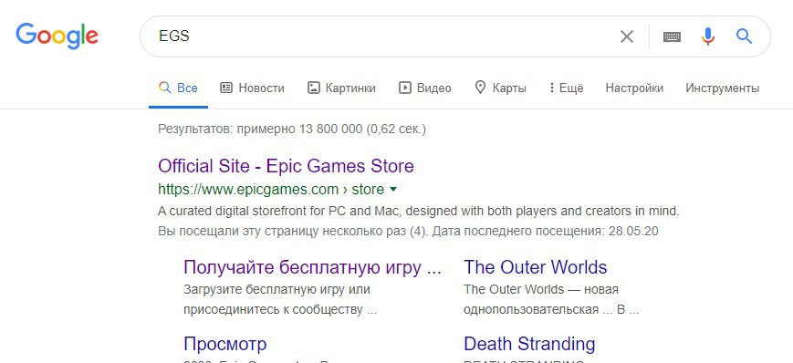
Task: Clear the search query with X icon
Action: [627, 36]
